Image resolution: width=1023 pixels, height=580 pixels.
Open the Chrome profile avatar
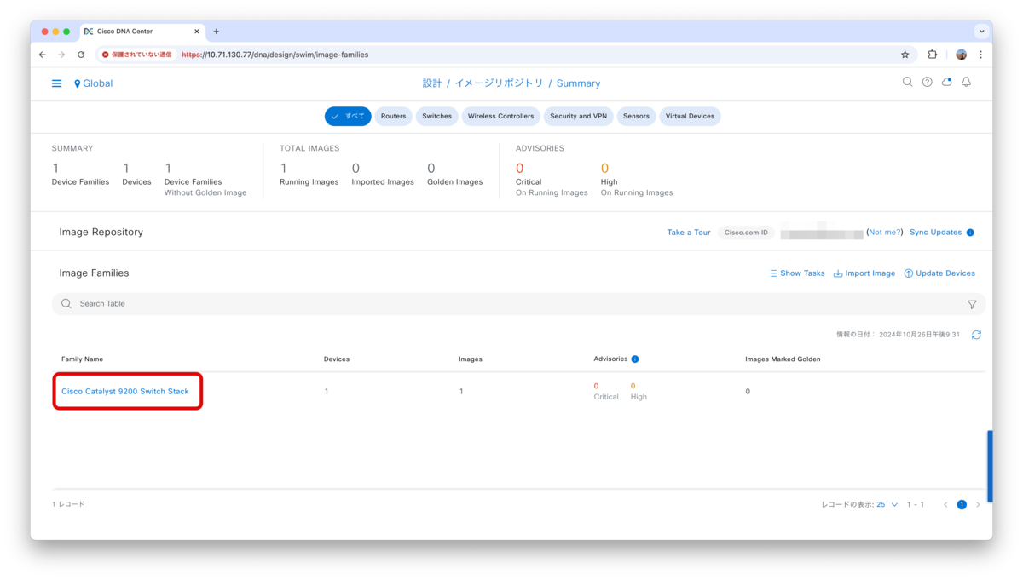961,55
